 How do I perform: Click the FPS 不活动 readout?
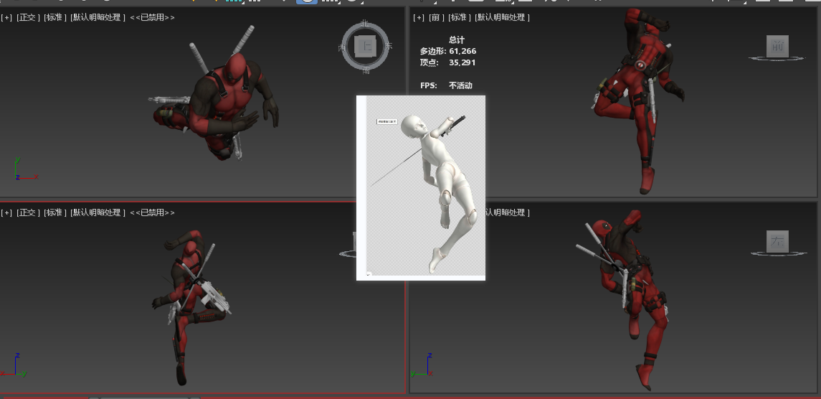446,85
